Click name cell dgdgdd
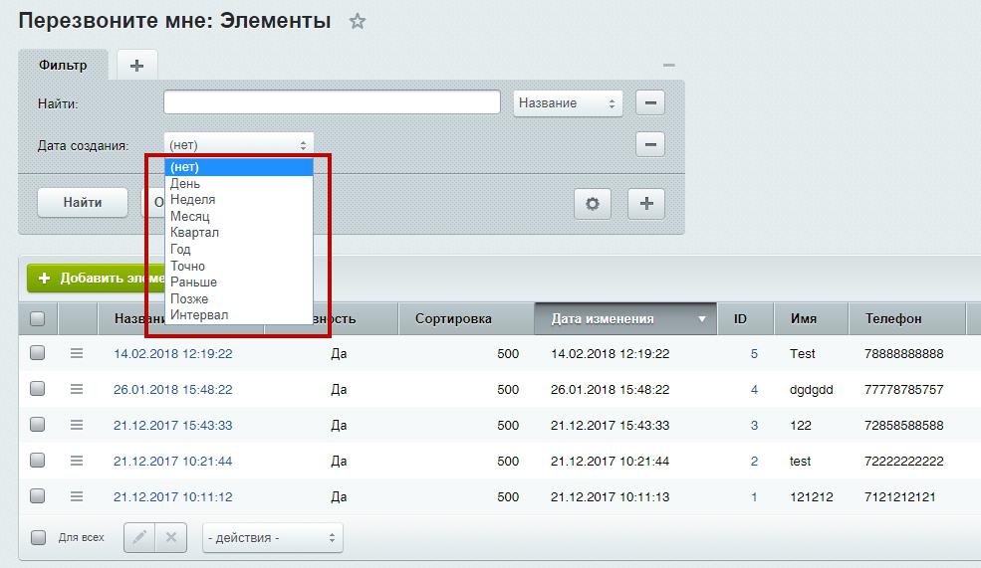This screenshot has height=568, width=981. 811,389
